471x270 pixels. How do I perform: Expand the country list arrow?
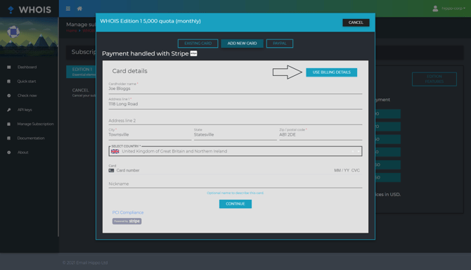[359, 151]
